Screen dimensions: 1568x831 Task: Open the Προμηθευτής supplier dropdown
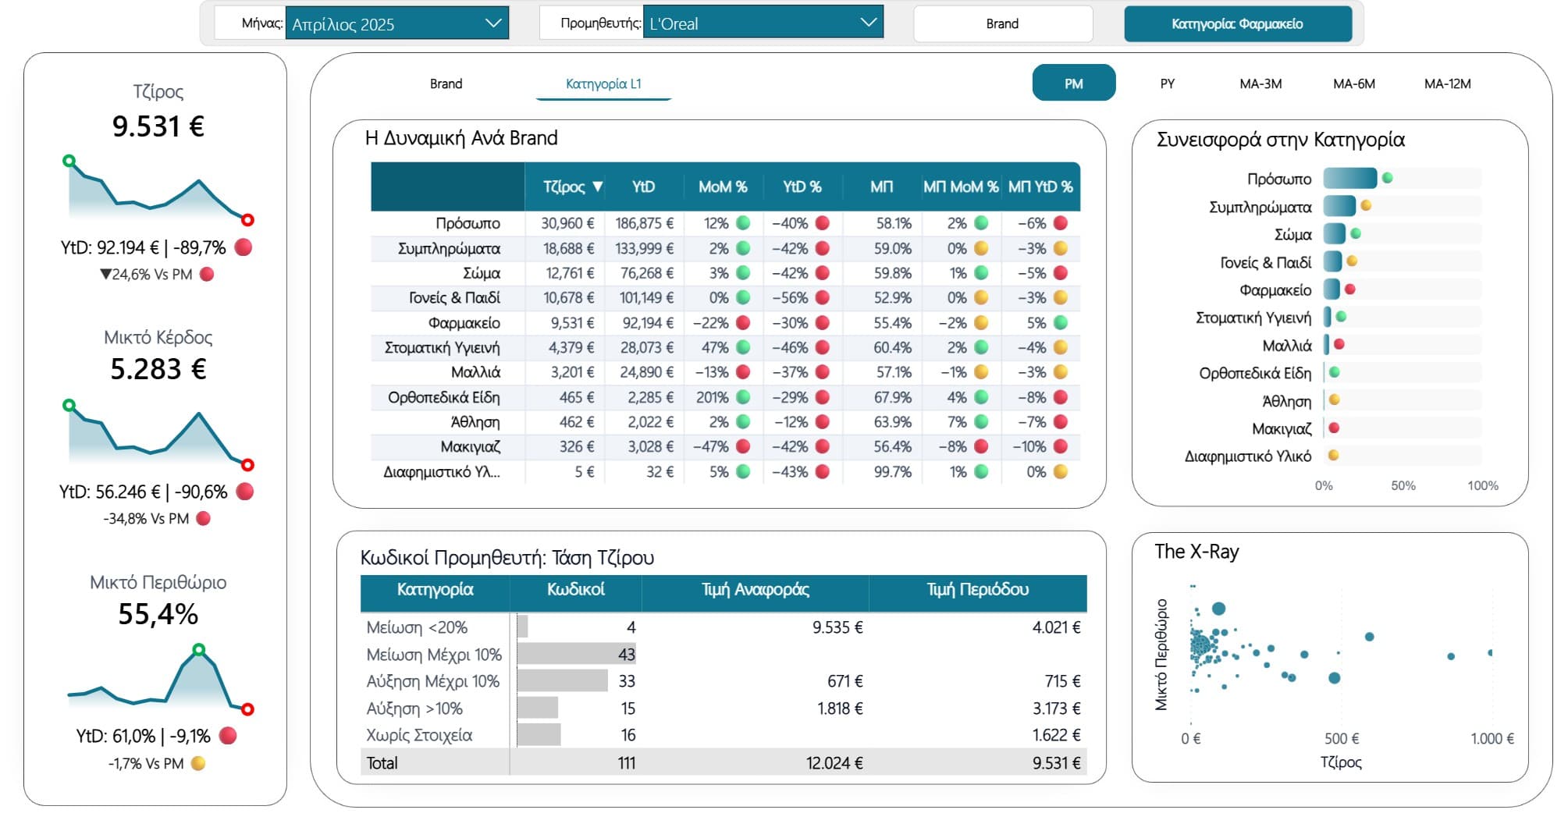[866, 23]
